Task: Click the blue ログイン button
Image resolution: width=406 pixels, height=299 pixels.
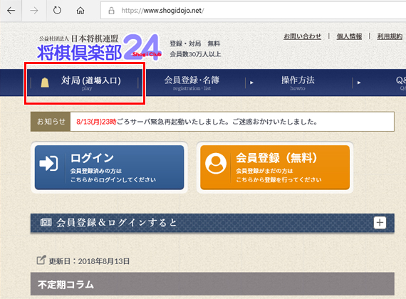Action: tap(109, 167)
